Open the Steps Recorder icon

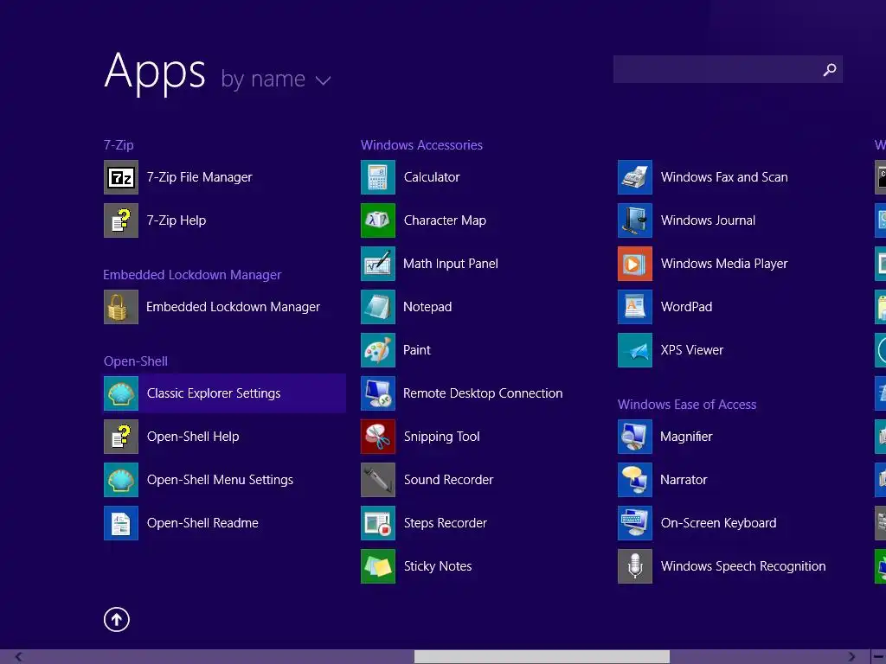point(378,523)
